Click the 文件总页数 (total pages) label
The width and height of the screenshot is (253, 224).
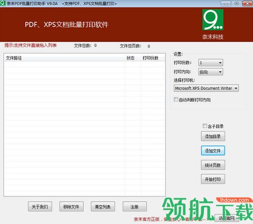[131, 46]
